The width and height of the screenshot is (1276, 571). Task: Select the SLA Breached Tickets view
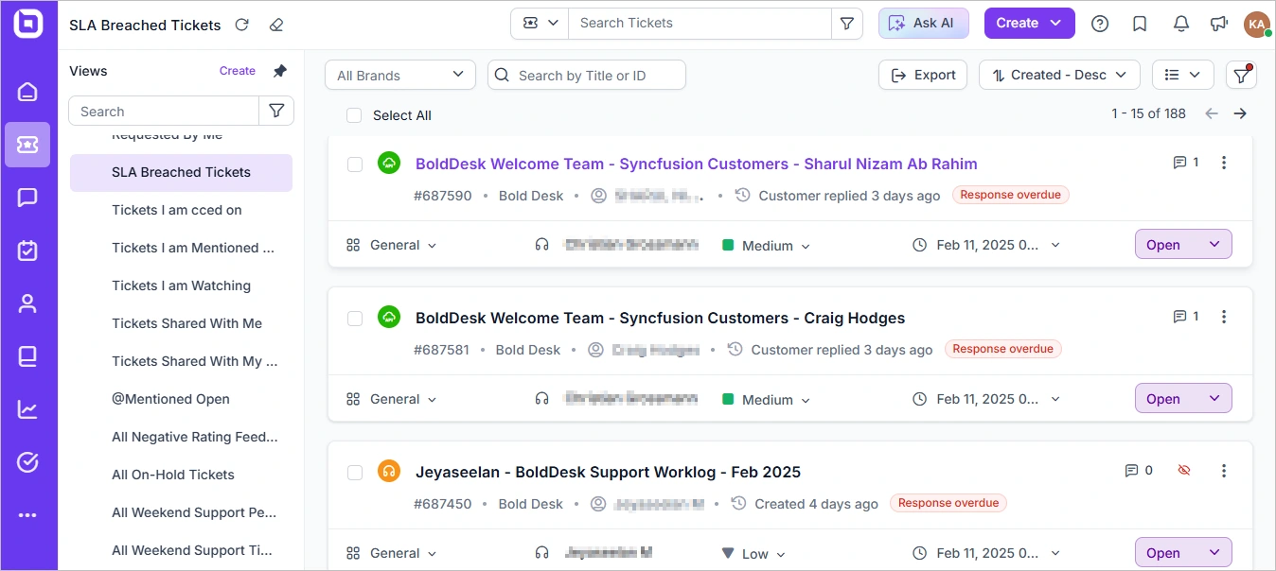181,172
